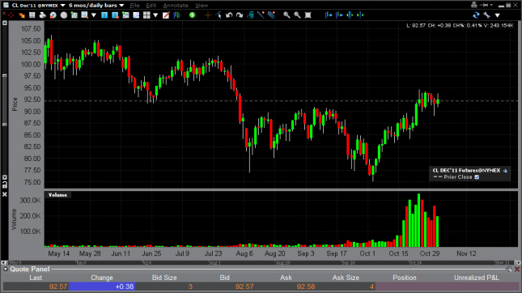
Task: Collapse the Quote Panel expander triangle
Action: tap(6, 269)
